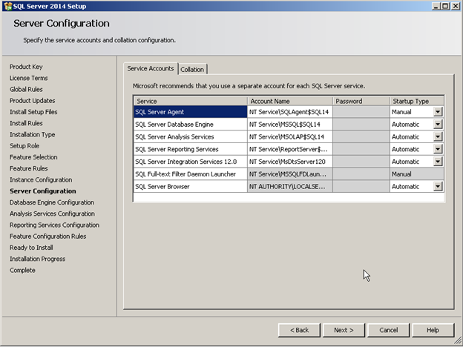Open Startup Type dropdown for Database Engine
This screenshot has height=347, width=463.
click(438, 125)
